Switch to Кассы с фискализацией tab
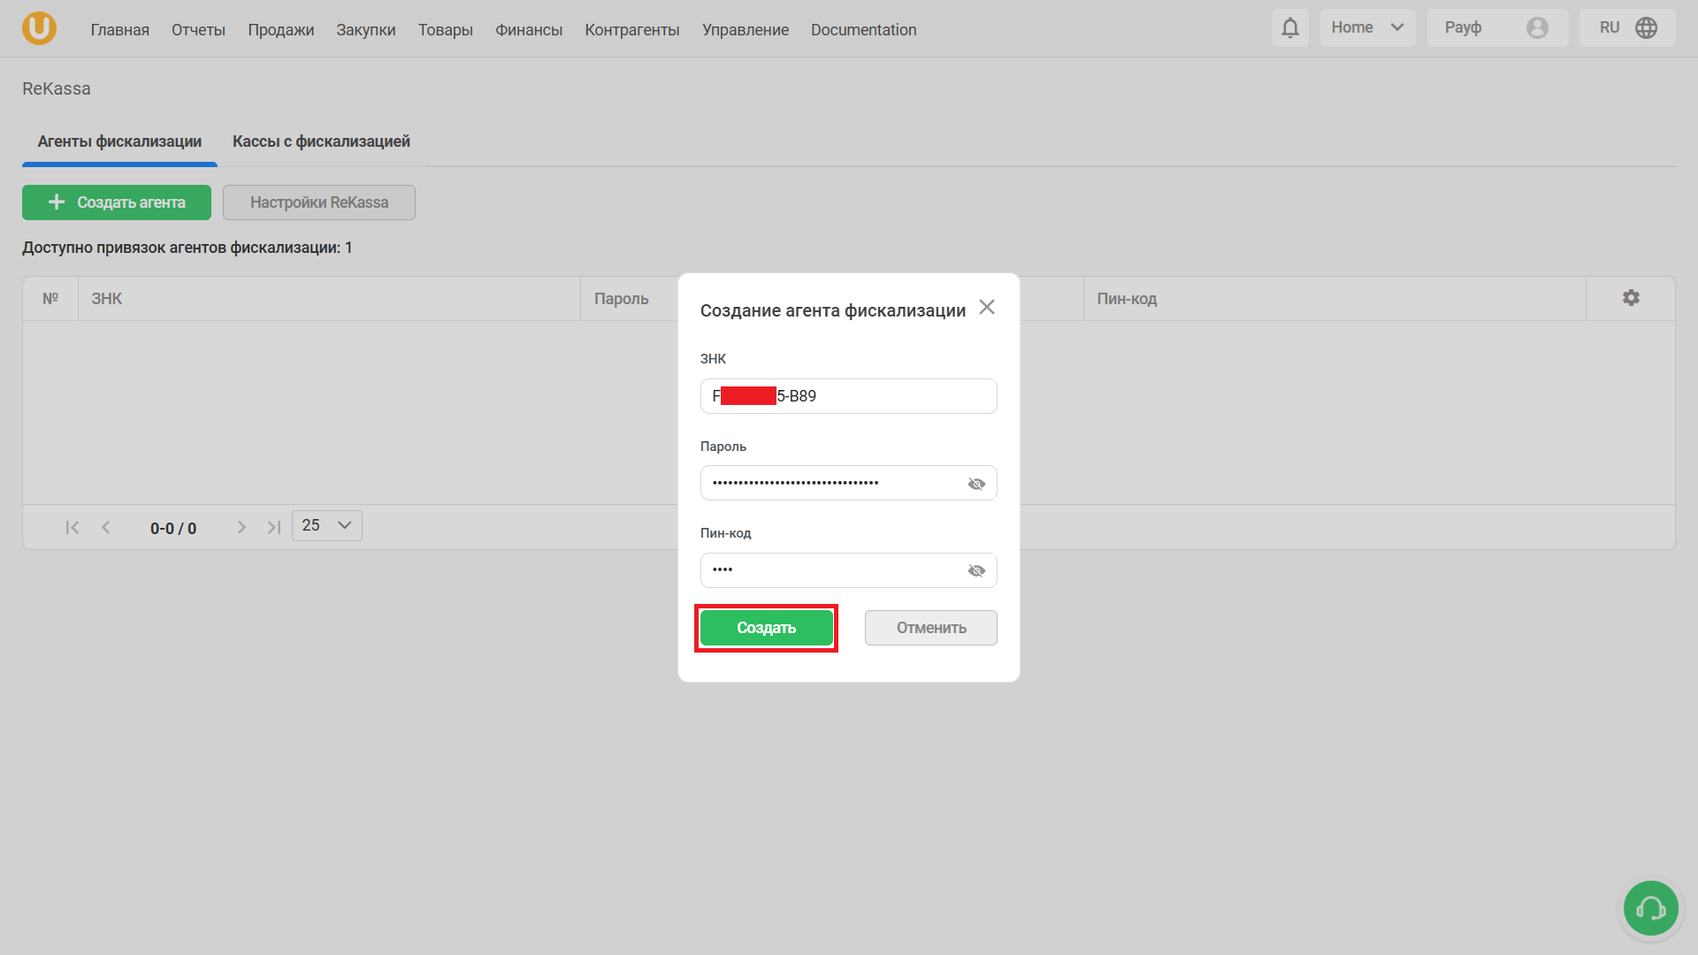Screen dimensions: 1698x955 point(321,141)
